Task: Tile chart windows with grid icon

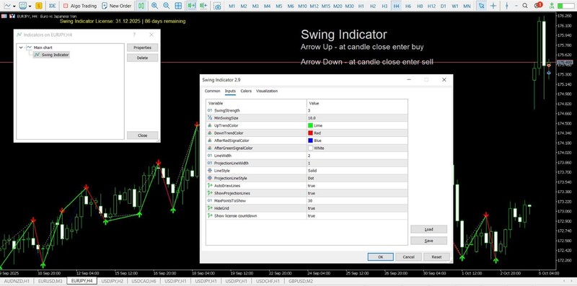Action: [x=178, y=6]
